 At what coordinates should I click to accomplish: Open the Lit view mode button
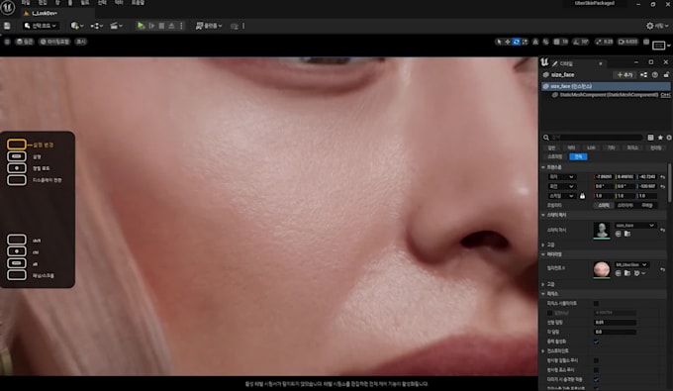tap(54, 42)
